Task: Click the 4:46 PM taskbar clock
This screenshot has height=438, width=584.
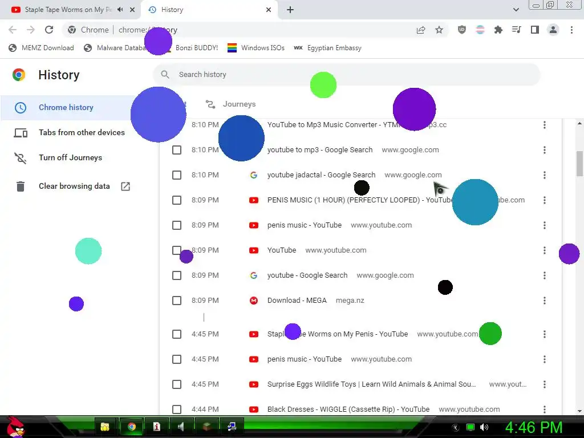Action: click(x=533, y=427)
